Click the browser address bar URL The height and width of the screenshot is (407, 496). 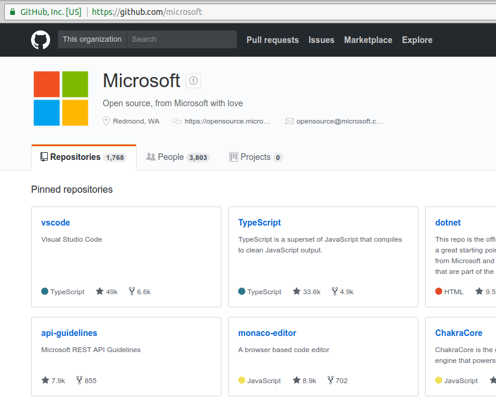pos(147,12)
